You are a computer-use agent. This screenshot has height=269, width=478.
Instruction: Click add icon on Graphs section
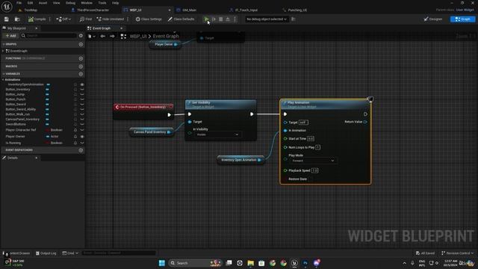(81, 44)
